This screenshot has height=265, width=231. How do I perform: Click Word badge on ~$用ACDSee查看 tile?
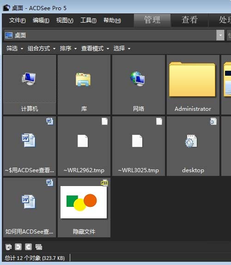(x=50, y=121)
